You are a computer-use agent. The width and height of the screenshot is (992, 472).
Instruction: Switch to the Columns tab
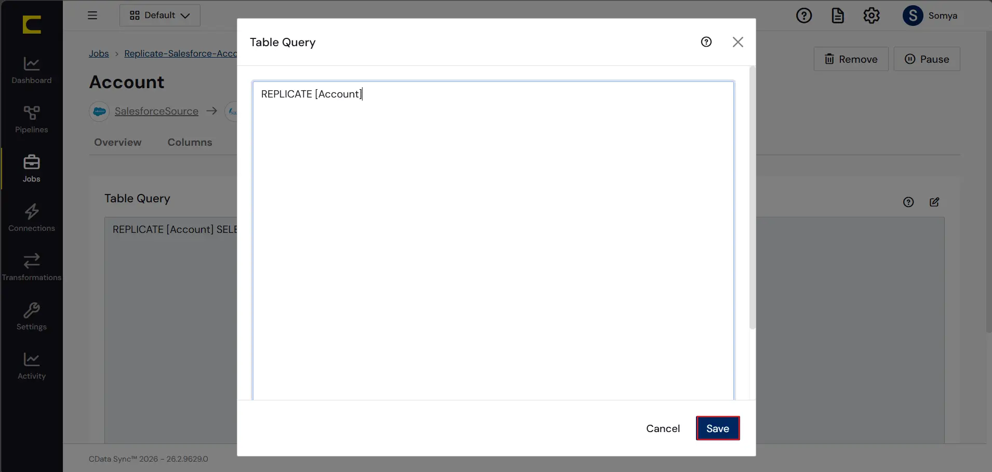pos(190,142)
